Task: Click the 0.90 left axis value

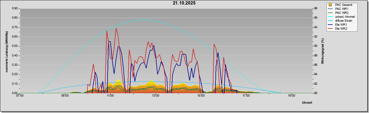Action: (x=14, y=8)
